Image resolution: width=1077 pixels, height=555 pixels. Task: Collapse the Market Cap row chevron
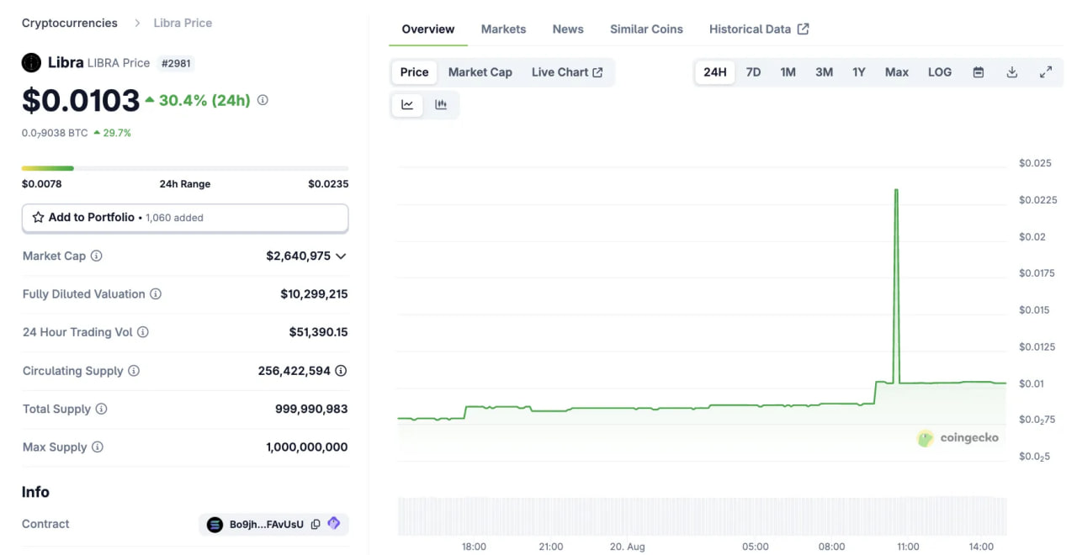pyautogui.click(x=340, y=256)
